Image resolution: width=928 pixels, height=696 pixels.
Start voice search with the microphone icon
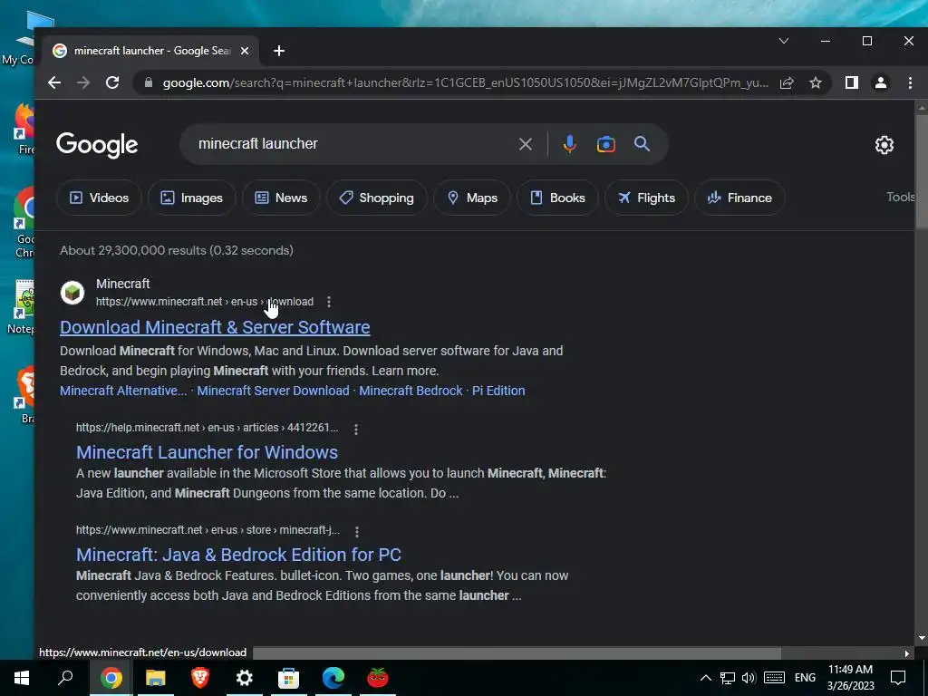pos(569,144)
